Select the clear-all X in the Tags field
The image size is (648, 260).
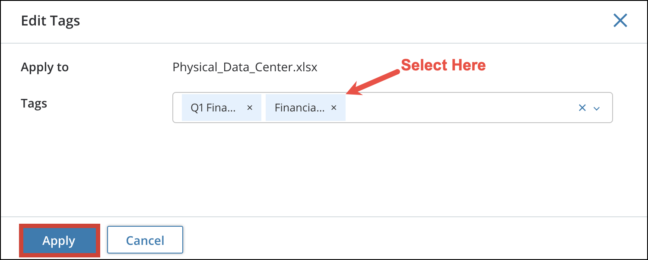tap(582, 108)
